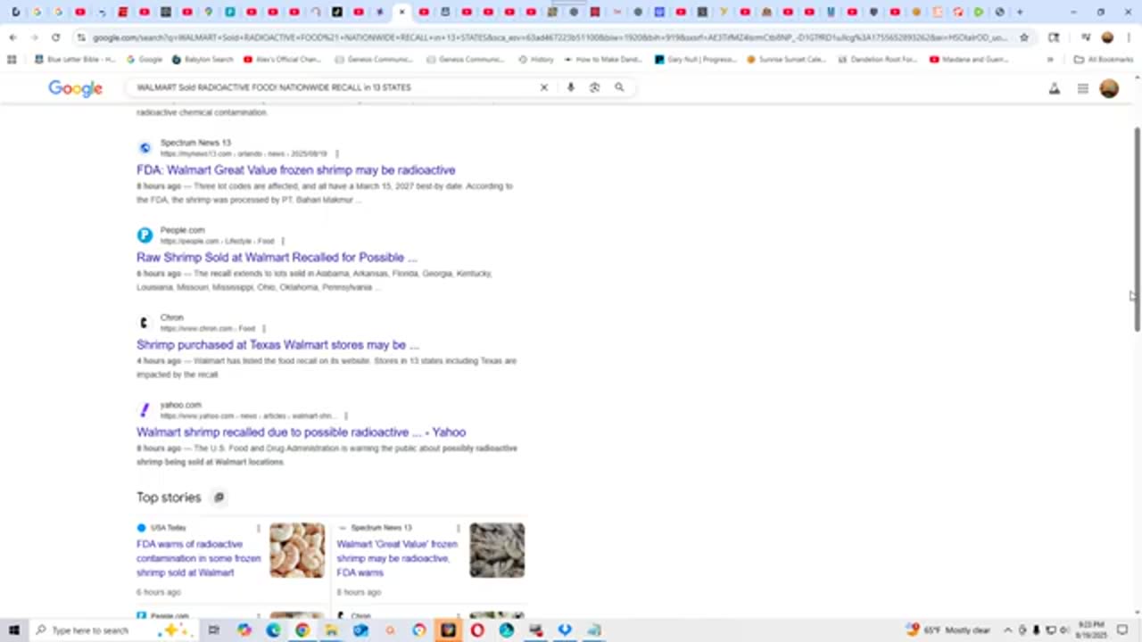Viewport: 1142px width, 642px height.
Task: Open Task View in the taskbar
Action: [x=213, y=630]
